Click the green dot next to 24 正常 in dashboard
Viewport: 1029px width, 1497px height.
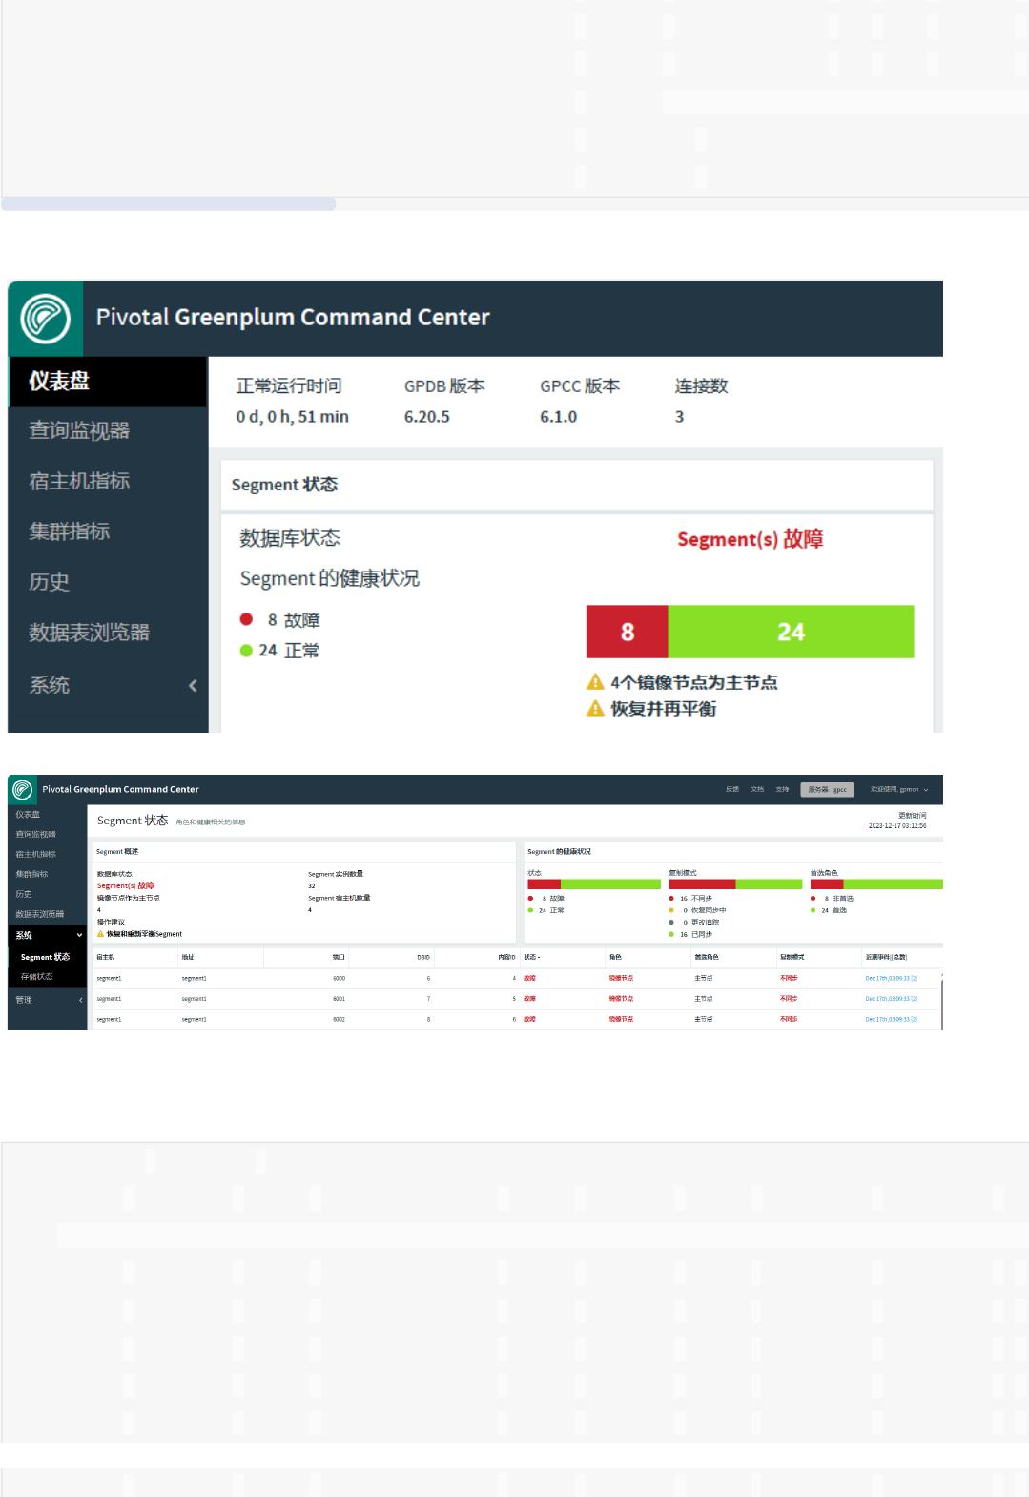click(246, 651)
